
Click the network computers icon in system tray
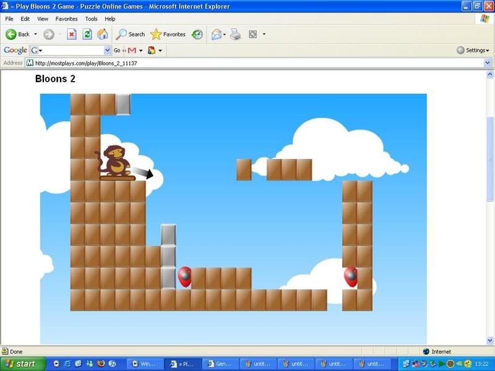407,364
